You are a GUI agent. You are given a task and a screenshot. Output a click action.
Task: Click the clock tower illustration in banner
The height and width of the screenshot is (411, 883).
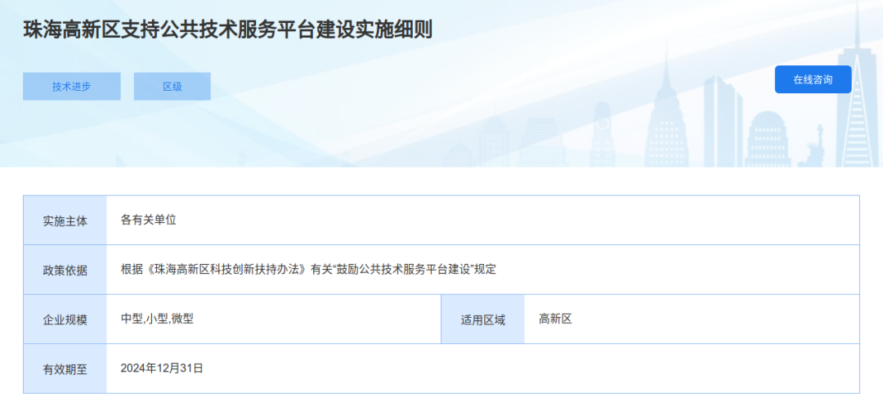pos(602,134)
